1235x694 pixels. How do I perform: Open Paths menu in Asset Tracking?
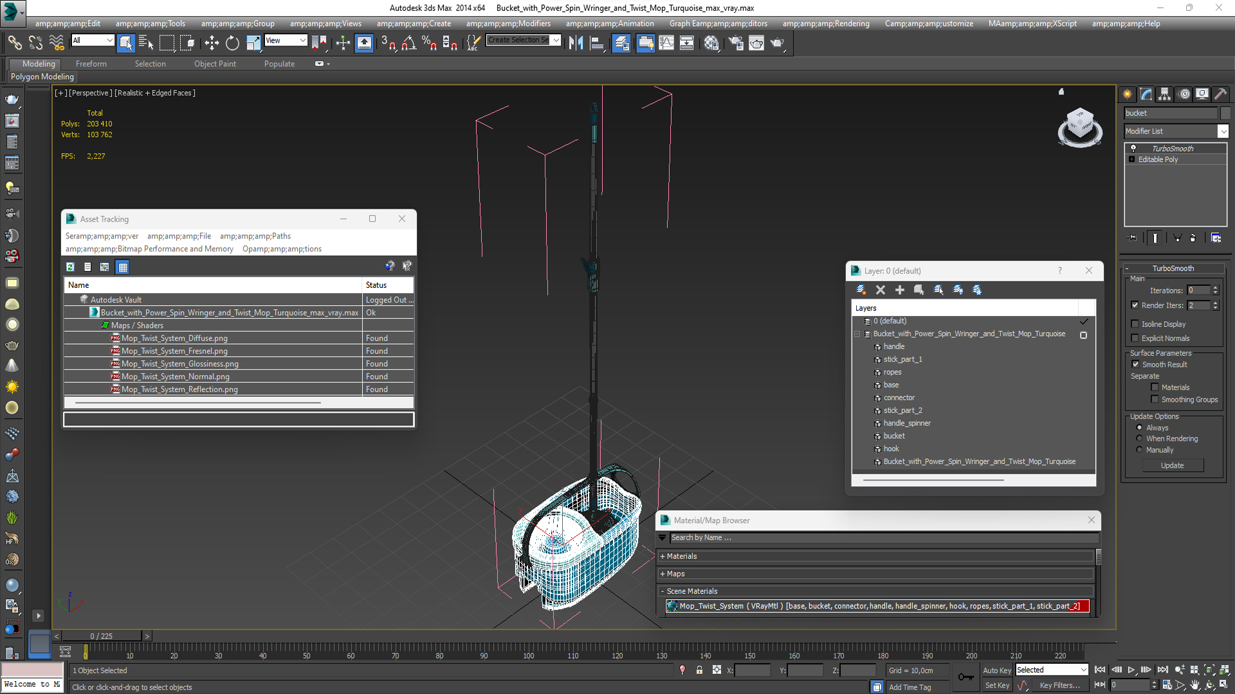point(255,236)
